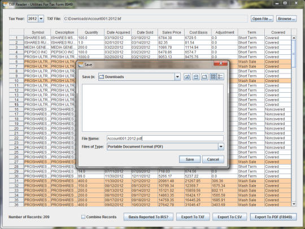Click the Description column header
This screenshot has width=305, height=229.
64,32
